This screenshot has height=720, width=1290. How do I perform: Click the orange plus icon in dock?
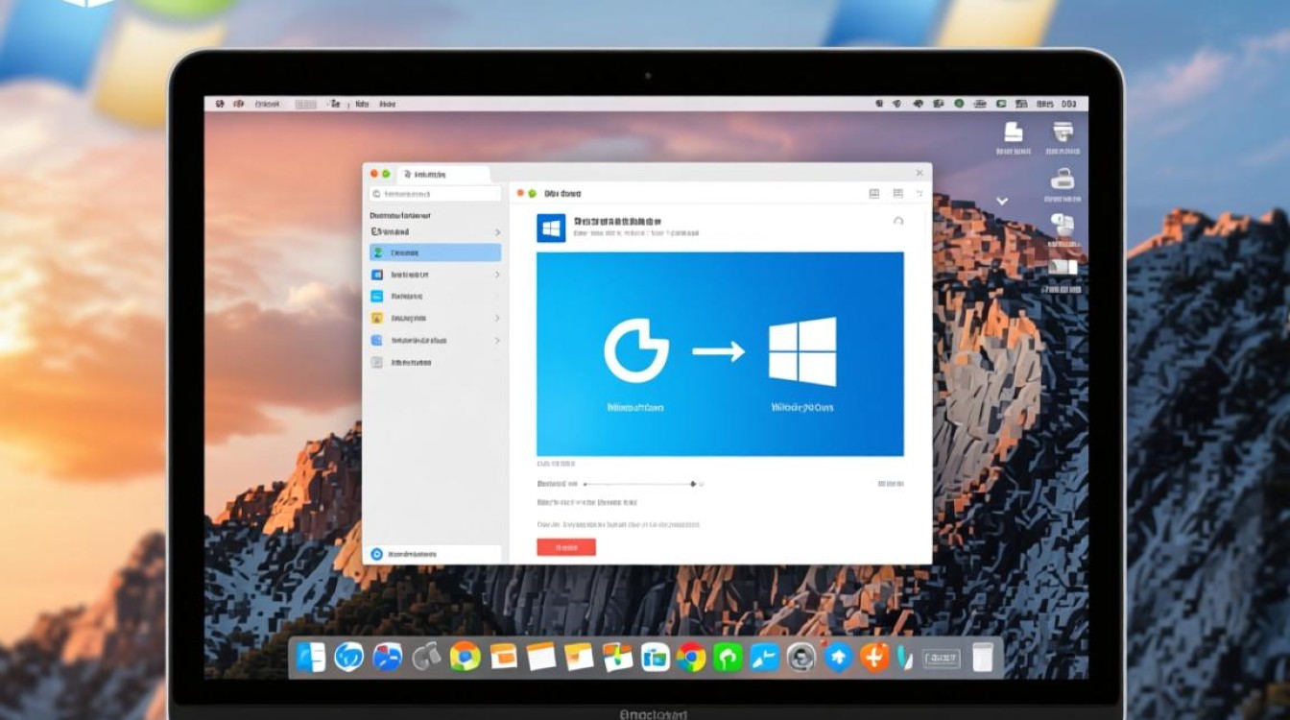[874, 657]
